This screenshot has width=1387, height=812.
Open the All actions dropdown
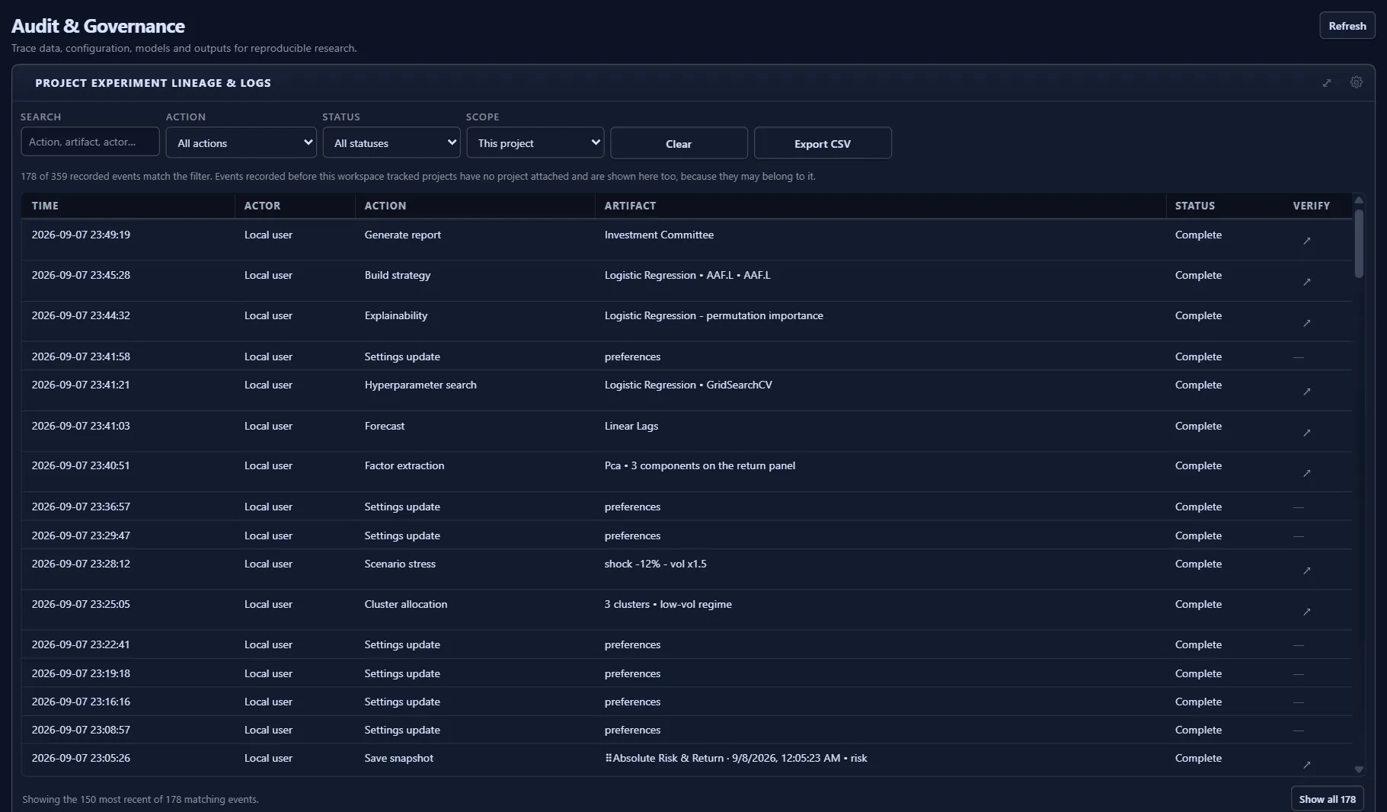pyautogui.click(x=241, y=142)
